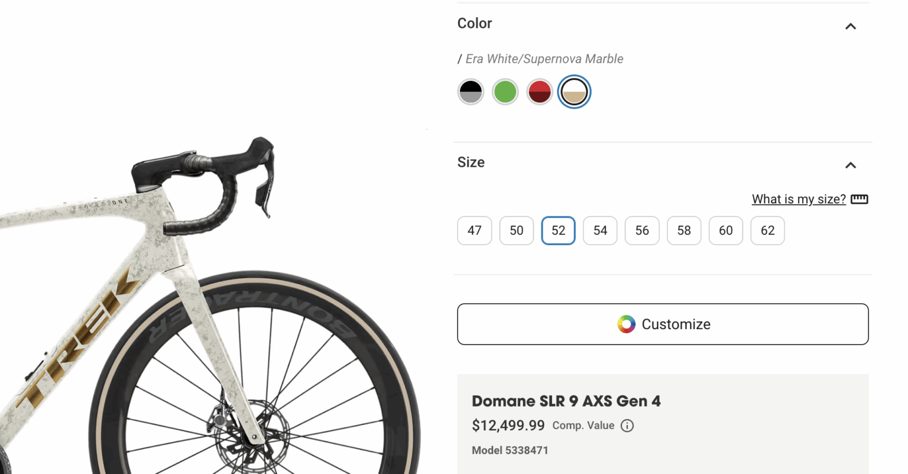
Task: Open the What is my size link
Action: click(798, 199)
